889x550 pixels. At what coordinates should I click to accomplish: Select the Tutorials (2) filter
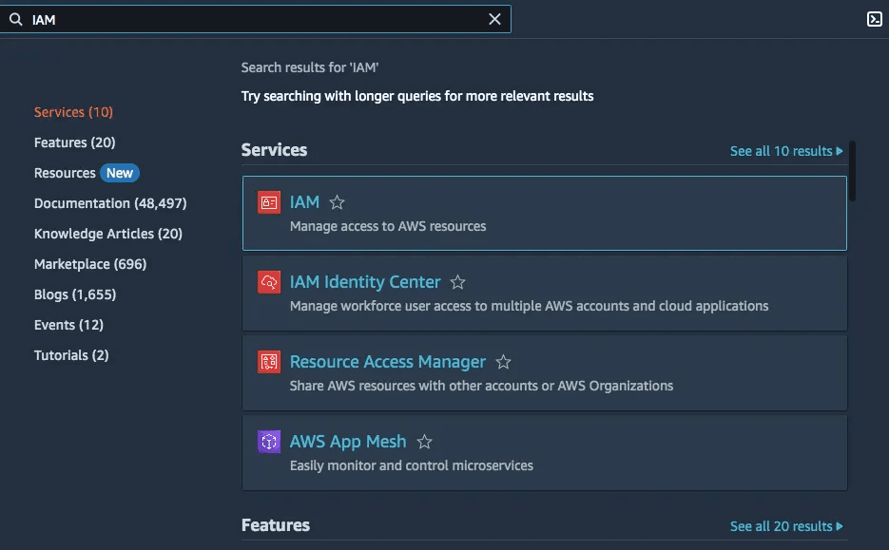[71, 355]
